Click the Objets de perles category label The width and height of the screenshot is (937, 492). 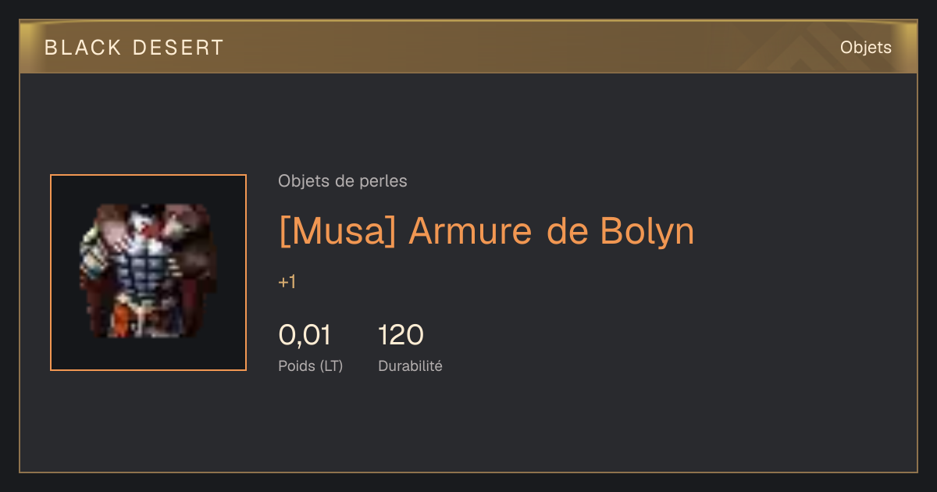pos(343,181)
